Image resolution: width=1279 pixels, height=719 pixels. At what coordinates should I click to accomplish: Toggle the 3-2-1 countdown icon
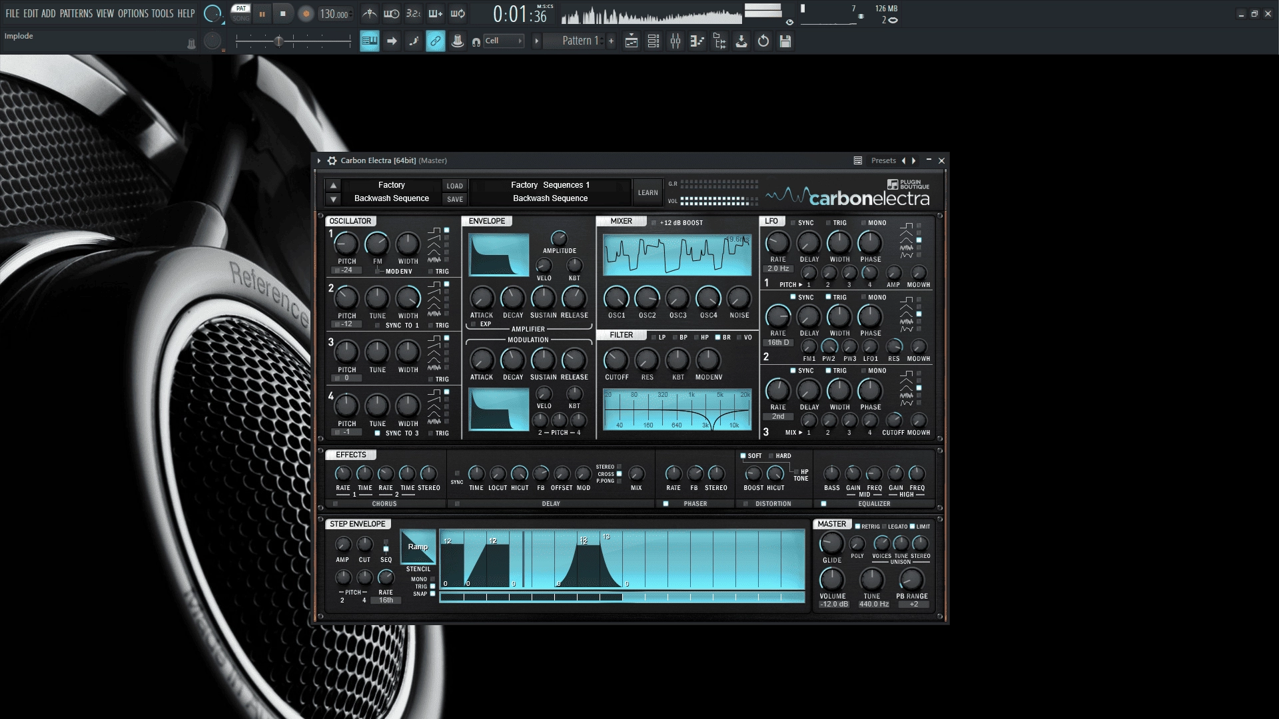click(413, 13)
